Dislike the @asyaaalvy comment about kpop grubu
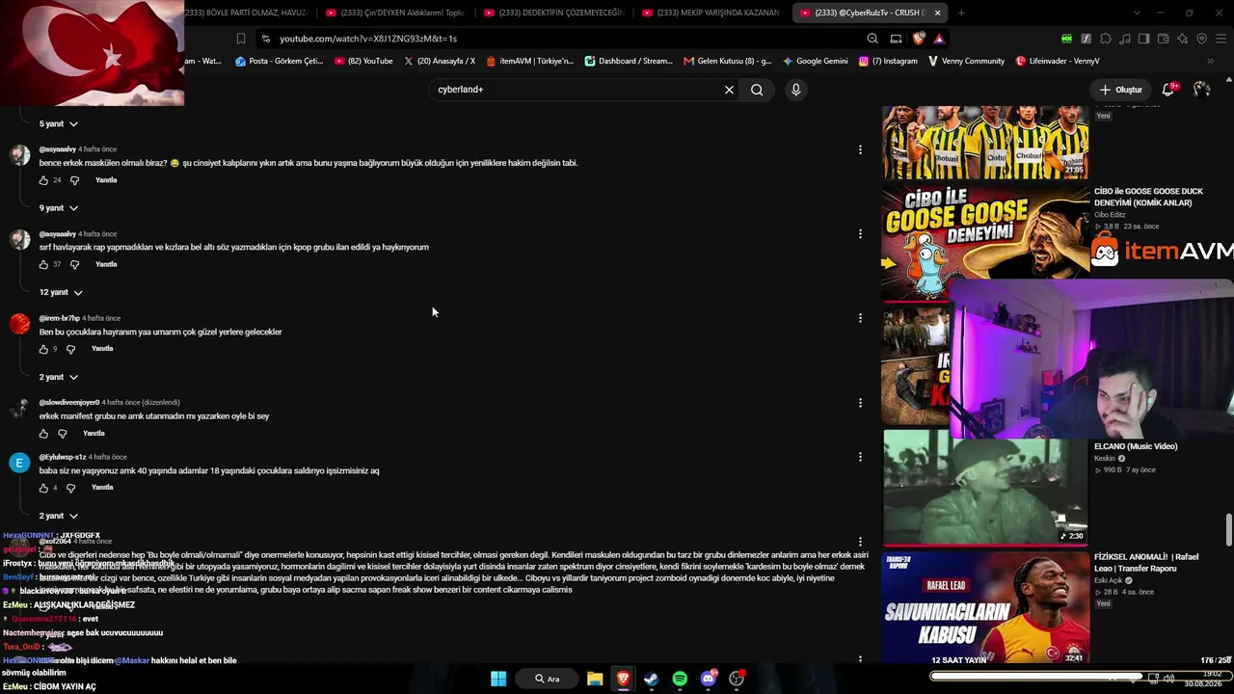1234x694 pixels. pyautogui.click(x=74, y=264)
